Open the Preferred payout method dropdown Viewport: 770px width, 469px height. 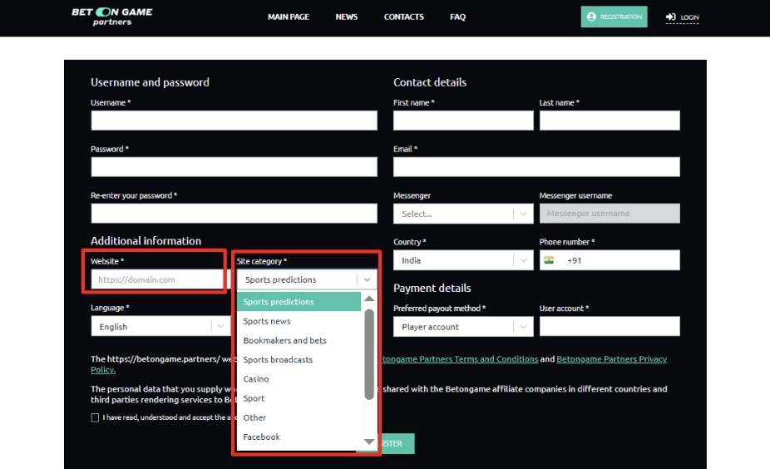[x=462, y=327]
